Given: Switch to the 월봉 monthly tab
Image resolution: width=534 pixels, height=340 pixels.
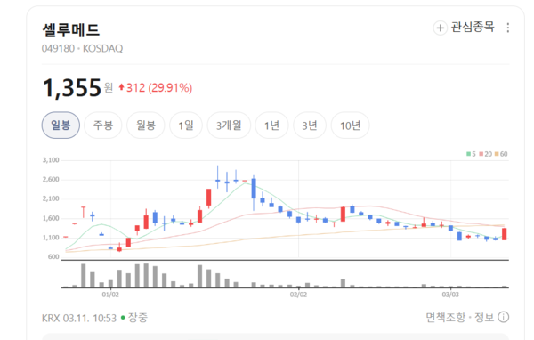Looking at the screenshot, I should [146, 125].
